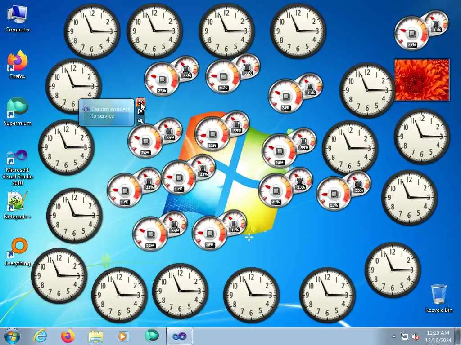Select the Everything desktop shortcut

(x=18, y=252)
